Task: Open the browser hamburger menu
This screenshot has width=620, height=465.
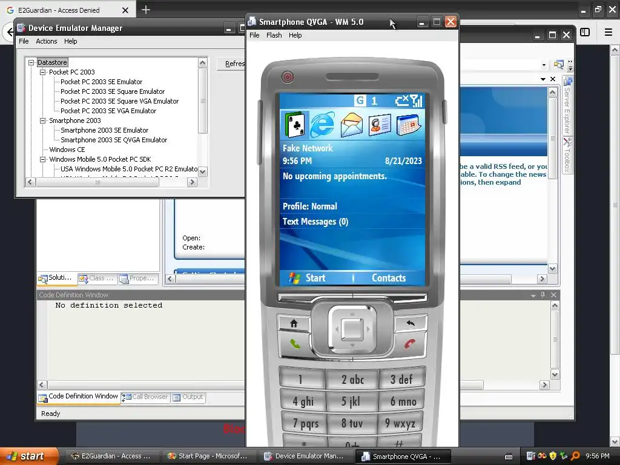Action: (x=608, y=33)
